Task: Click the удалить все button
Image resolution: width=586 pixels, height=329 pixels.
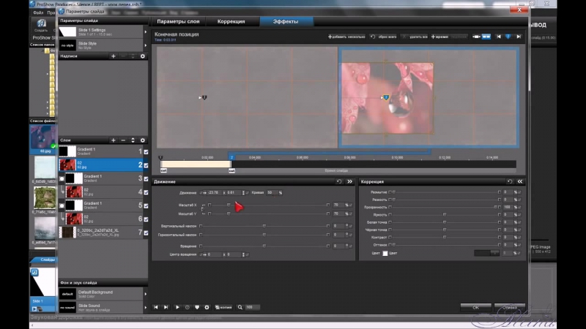Action: 415,37
